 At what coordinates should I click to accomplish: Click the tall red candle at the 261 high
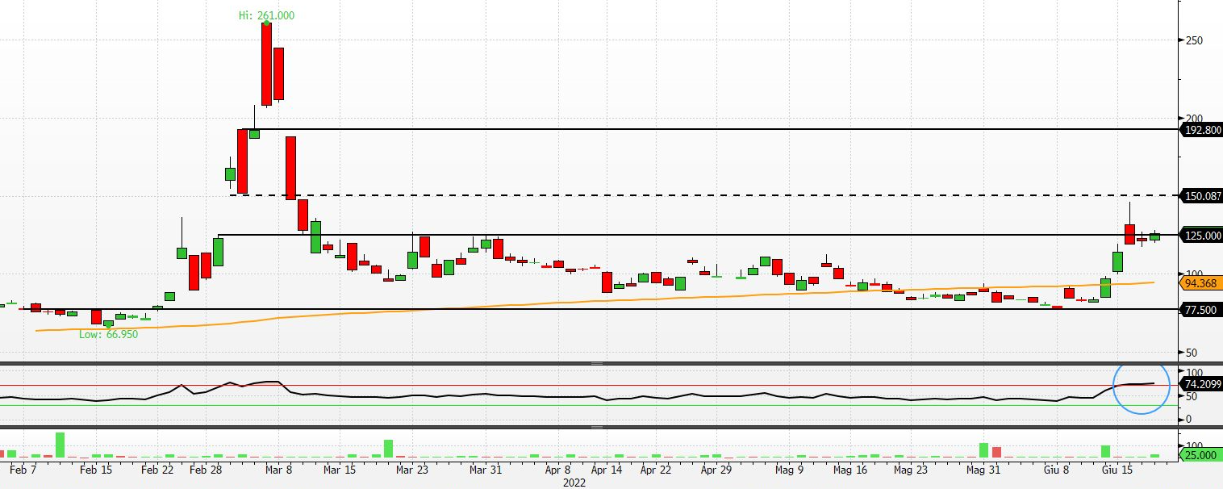[266, 64]
